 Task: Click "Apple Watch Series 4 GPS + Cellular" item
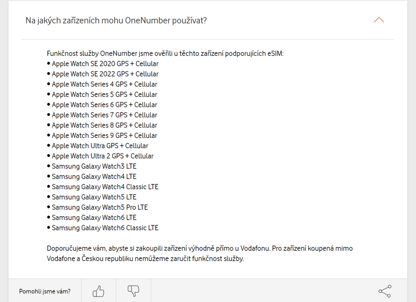104,84
